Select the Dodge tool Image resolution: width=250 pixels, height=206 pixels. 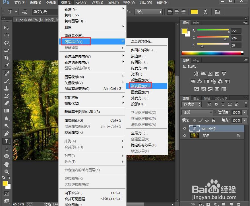coord(6,125)
